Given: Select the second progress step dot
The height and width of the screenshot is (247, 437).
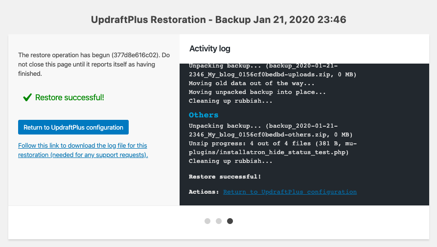Looking at the screenshot, I should pos(219,221).
